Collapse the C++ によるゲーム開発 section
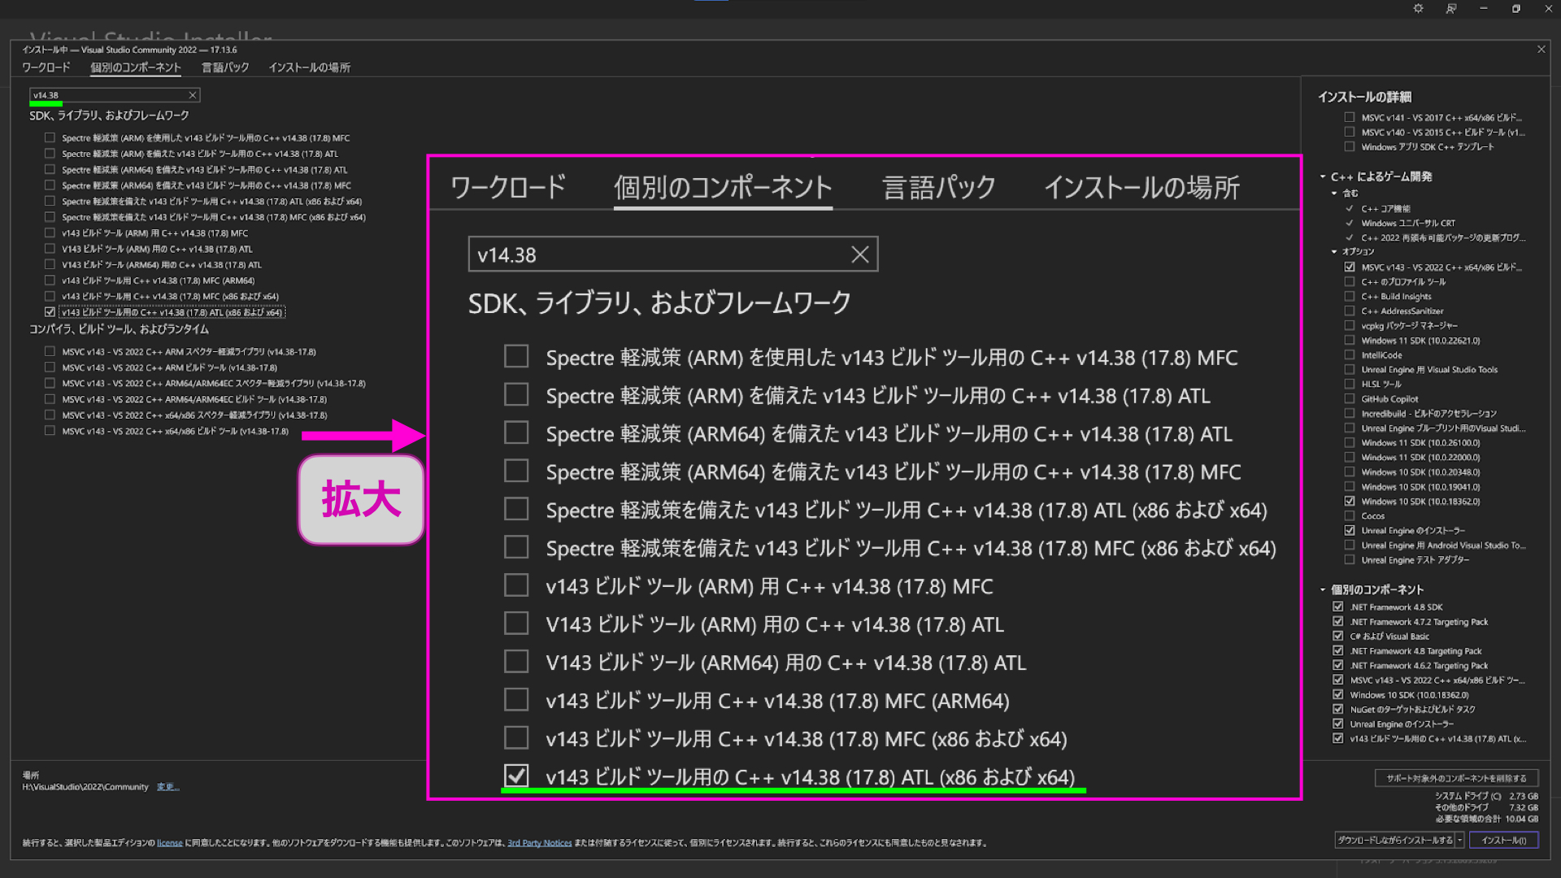The image size is (1561, 878). point(1323,176)
